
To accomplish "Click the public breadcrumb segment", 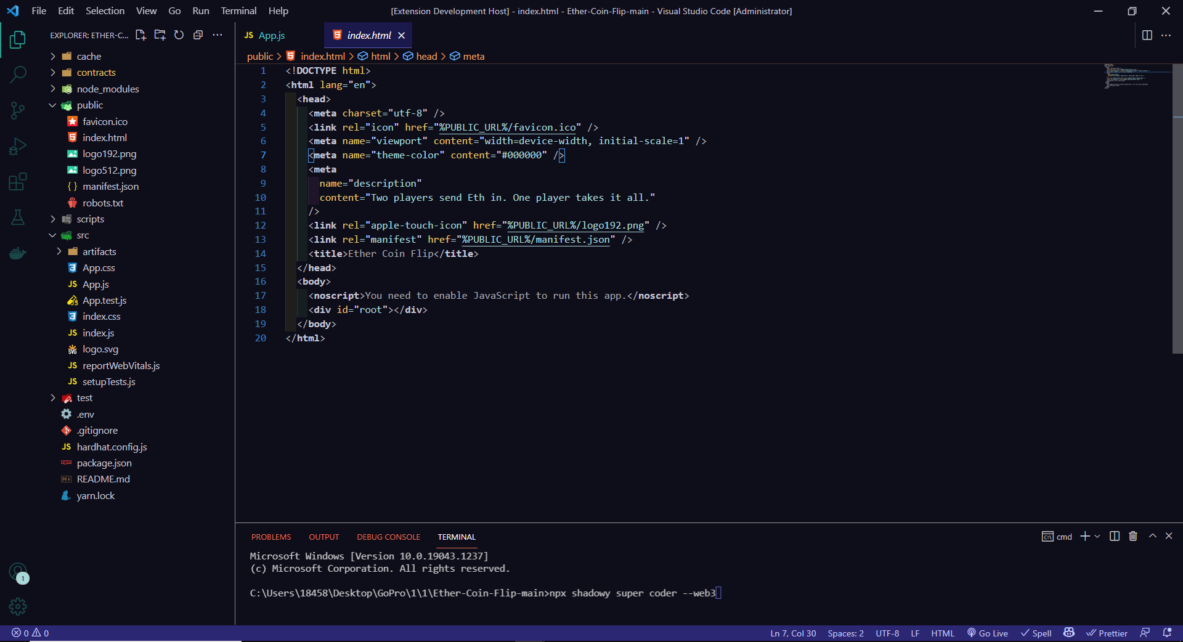I will pyautogui.click(x=260, y=57).
